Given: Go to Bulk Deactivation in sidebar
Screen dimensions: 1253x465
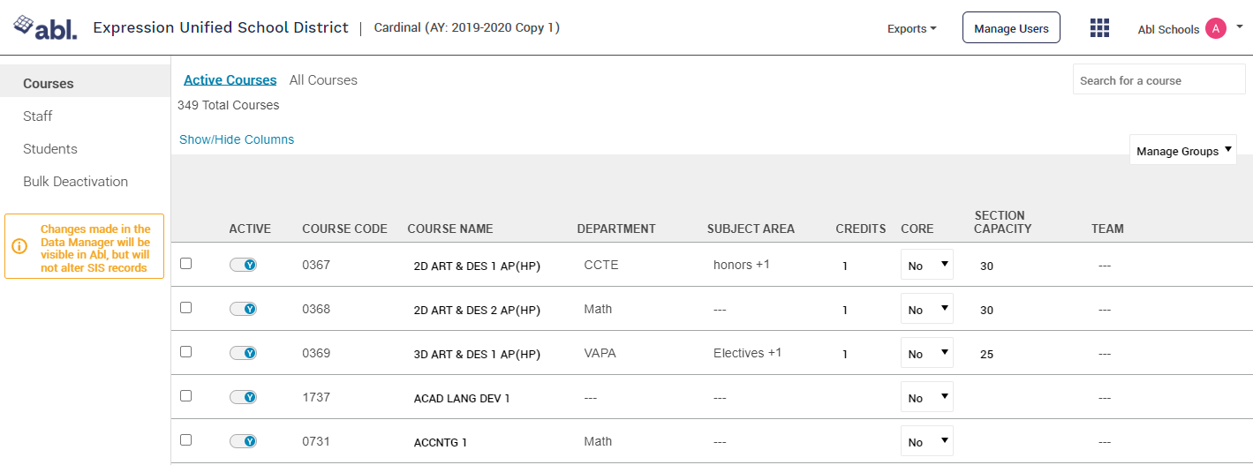Looking at the screenshot, I should (75, 182).
